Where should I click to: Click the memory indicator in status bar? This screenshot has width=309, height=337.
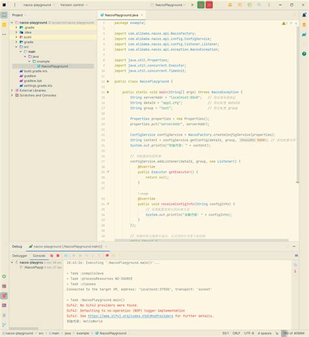pyautogui.click(x=293, y=333)
